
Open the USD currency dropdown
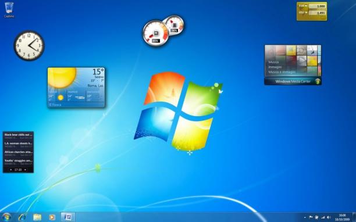[x=303, y=13]
